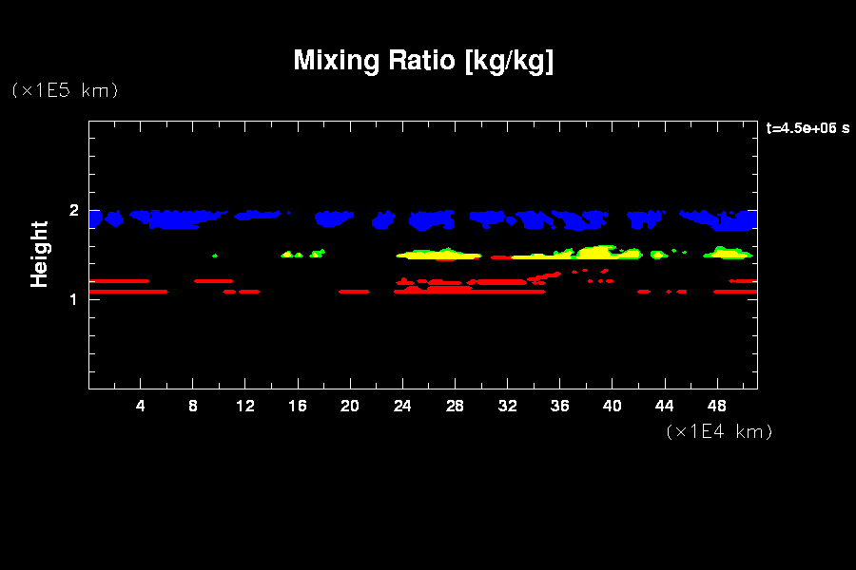Click the "Mixing Ratio [kg/kg]" plot title
The width and height of the screenshot is (856, 570).
pos(423,61)
